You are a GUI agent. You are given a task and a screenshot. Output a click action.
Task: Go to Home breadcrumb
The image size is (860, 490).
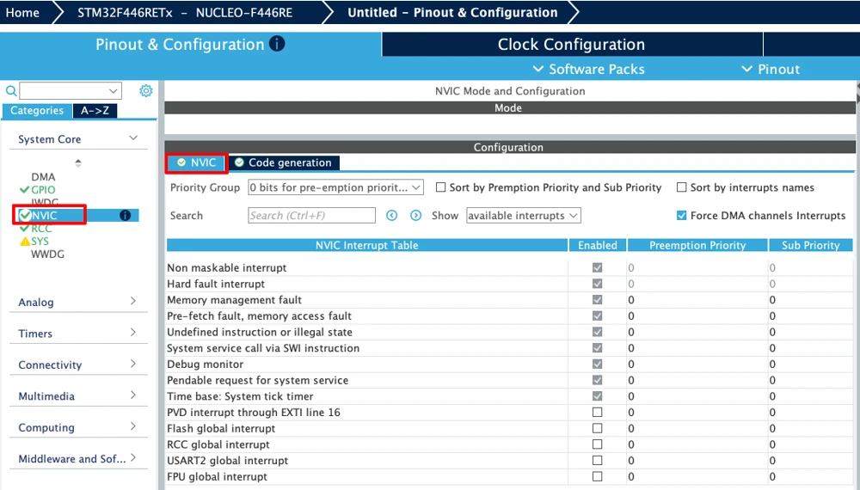22,12
